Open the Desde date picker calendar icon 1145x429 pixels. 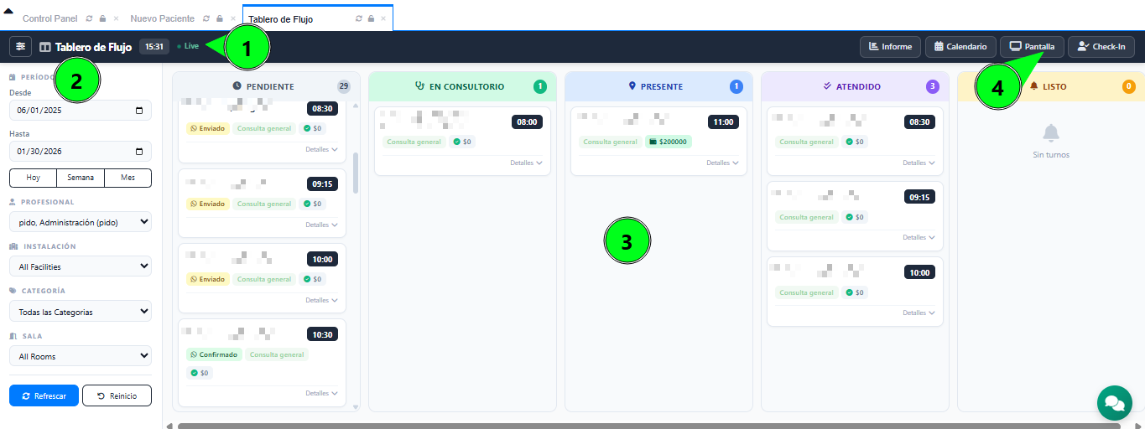(139, 110)
